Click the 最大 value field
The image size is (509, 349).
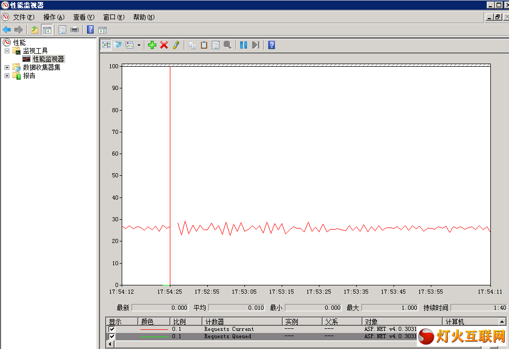tap(389, 308)
